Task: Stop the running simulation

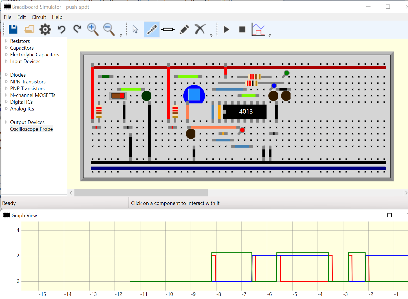Action: coord(242,29)
